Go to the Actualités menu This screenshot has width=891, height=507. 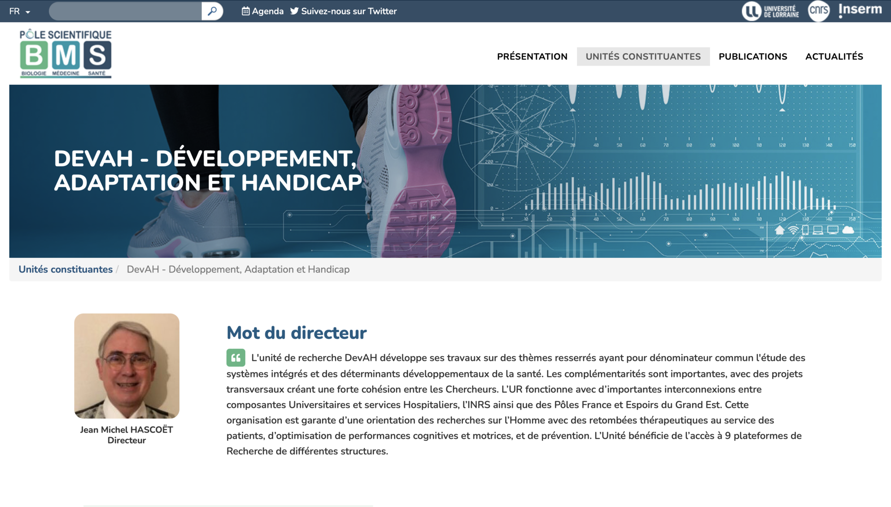coord(834,57)
